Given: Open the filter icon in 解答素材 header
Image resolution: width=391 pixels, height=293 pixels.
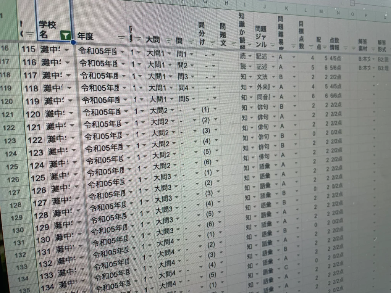Looking at the screenshot, I should [x=373, y=49].
